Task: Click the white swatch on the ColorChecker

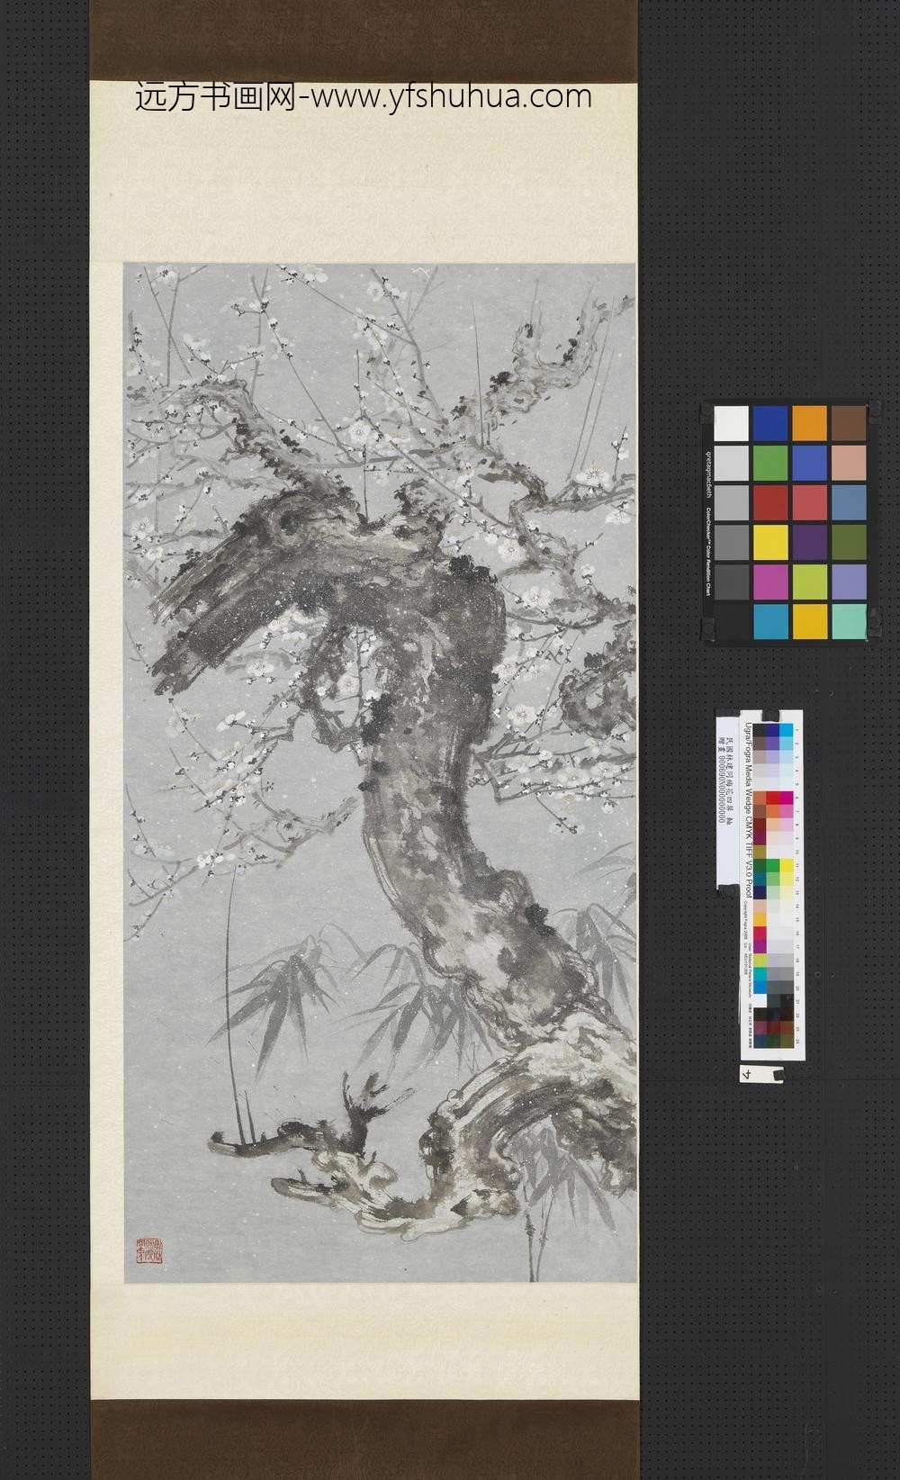Action: pos(731,424)
